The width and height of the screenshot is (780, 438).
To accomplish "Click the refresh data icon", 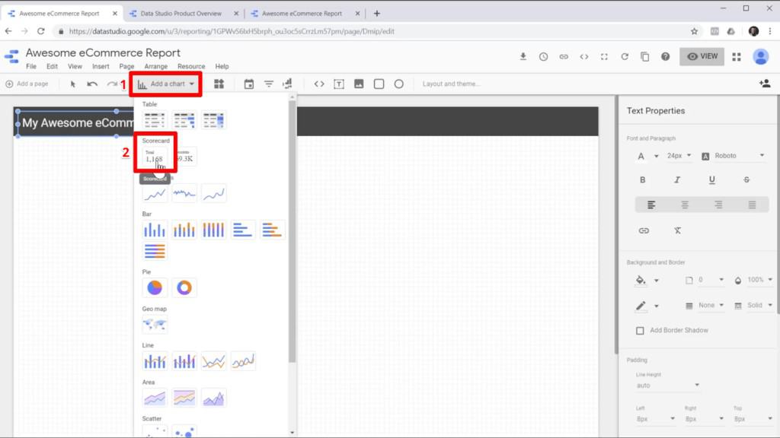I will pos(625,57).
